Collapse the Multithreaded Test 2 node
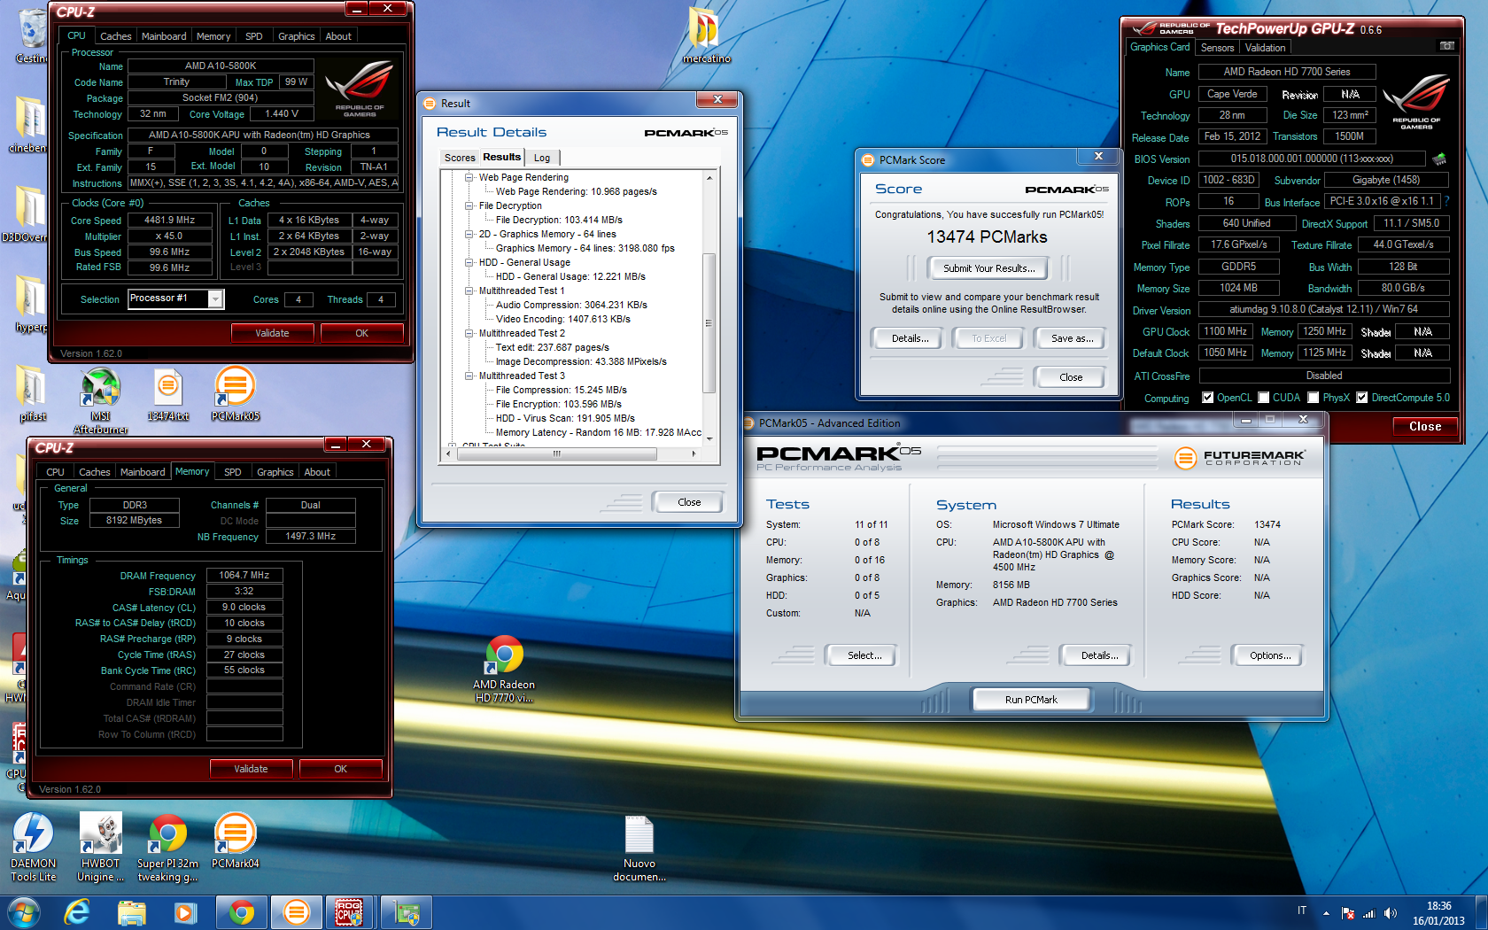Image resolution: width=1488 pixels, height=930 pixels. tap(469, 333)
